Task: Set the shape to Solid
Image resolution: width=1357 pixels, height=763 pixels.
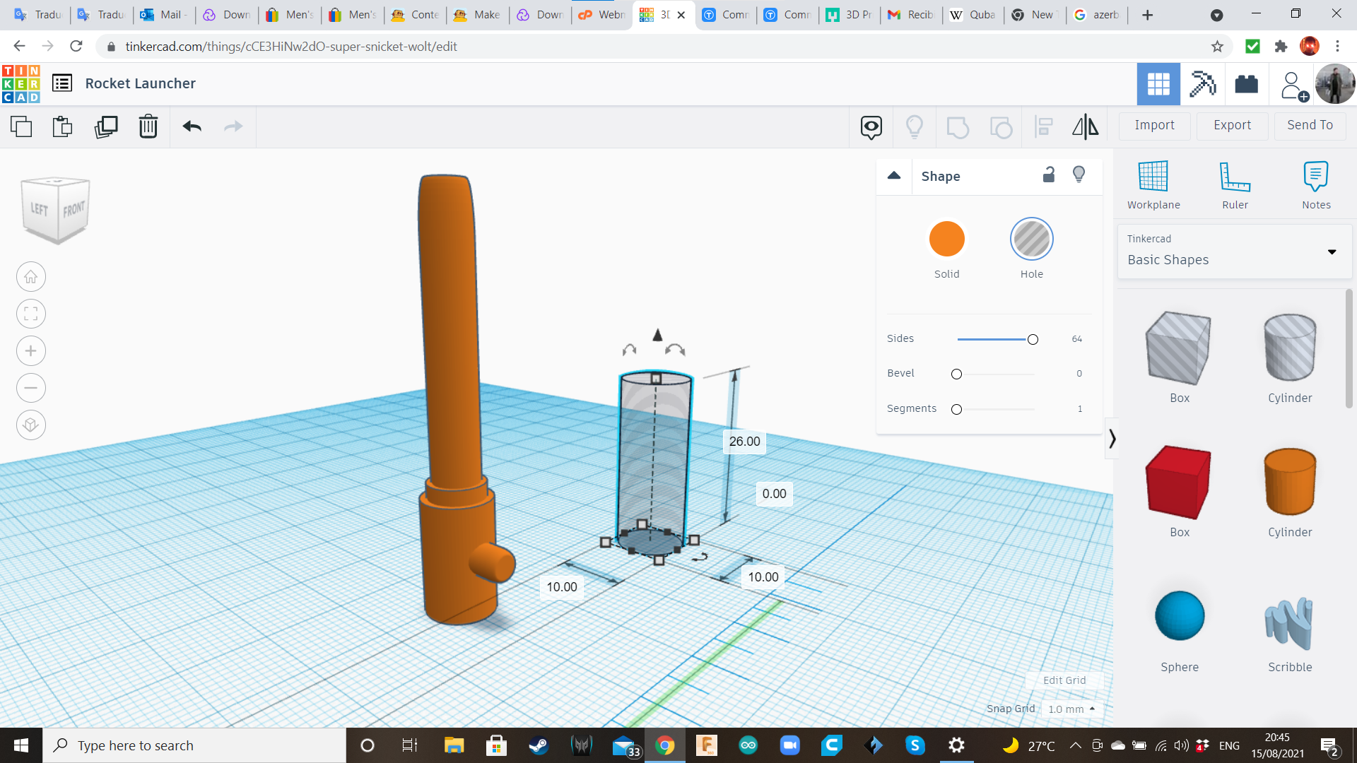Action: (946, 239)
